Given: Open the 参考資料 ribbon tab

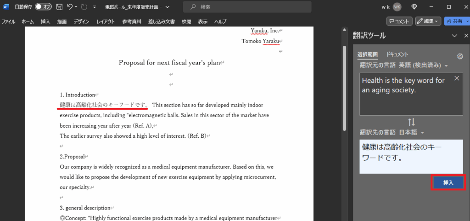Looking at the screenshot, I should (x=132, y=22).
